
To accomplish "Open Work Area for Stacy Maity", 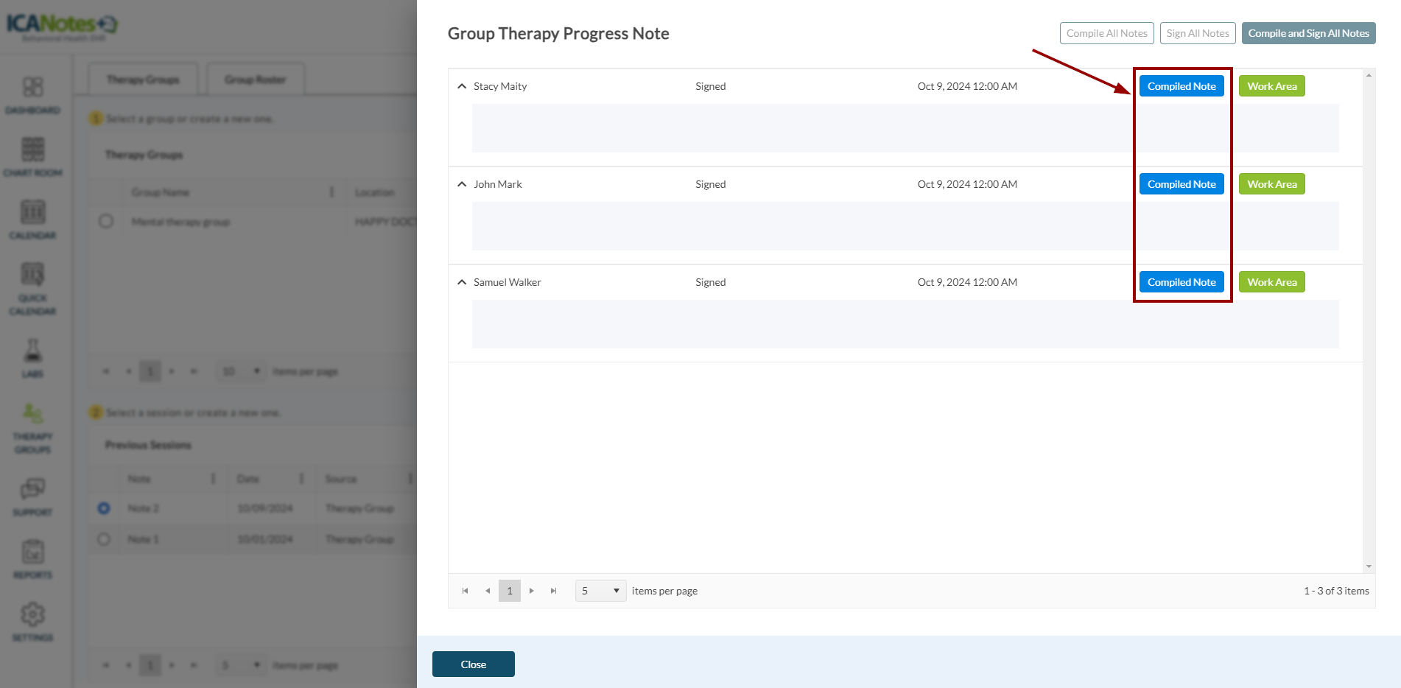I will 1271,86.
